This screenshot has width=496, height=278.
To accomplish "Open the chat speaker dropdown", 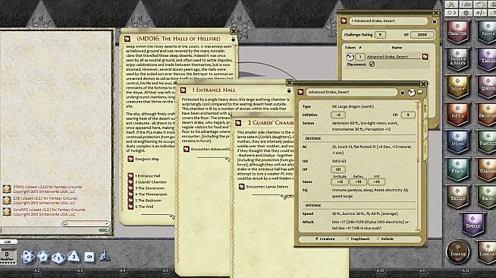I will click(86, 223).
